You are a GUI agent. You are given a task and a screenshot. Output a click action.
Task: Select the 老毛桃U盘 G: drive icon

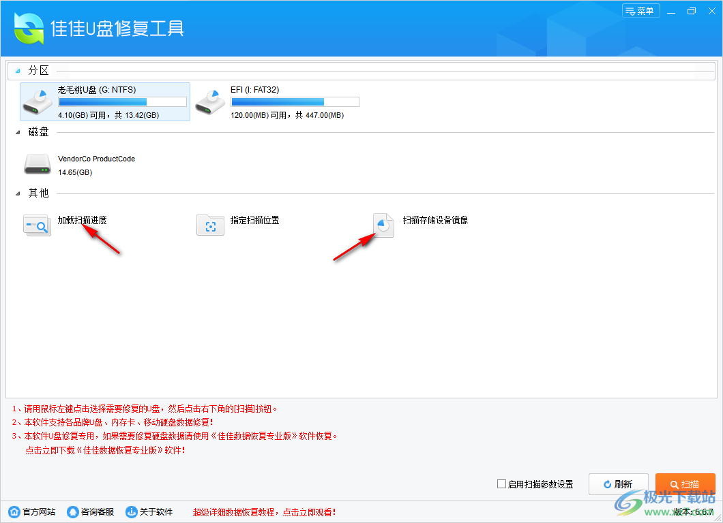coord(38,101)
